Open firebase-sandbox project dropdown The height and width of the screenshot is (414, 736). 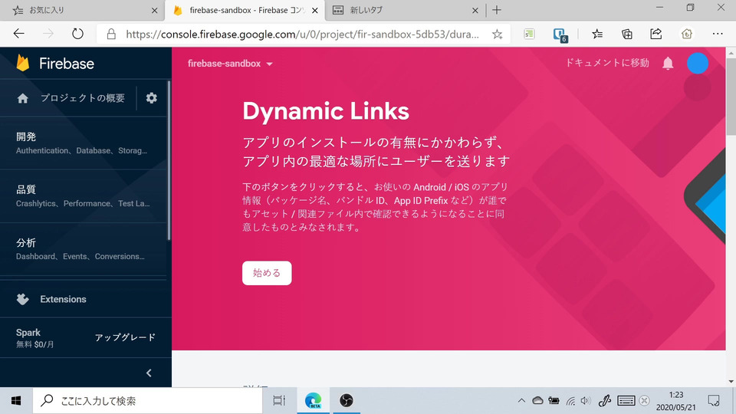[230, 64]
